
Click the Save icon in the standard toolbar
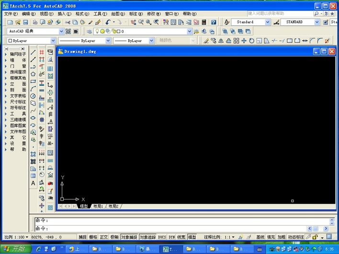click(x=25, y=22)
